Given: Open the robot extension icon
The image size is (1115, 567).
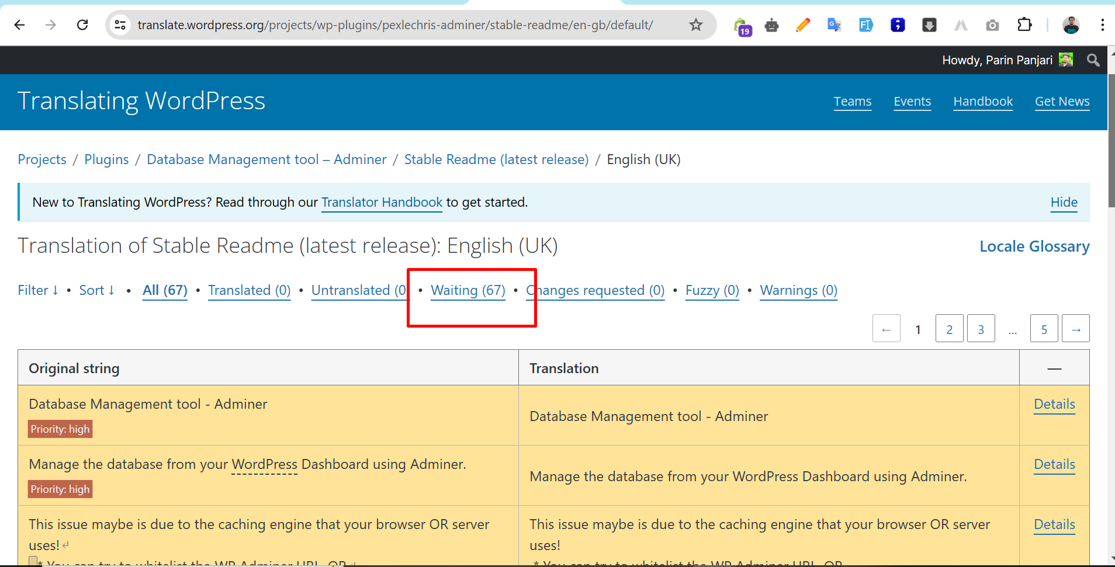Looking at the screenshot, I should click(x=772, y=25).
